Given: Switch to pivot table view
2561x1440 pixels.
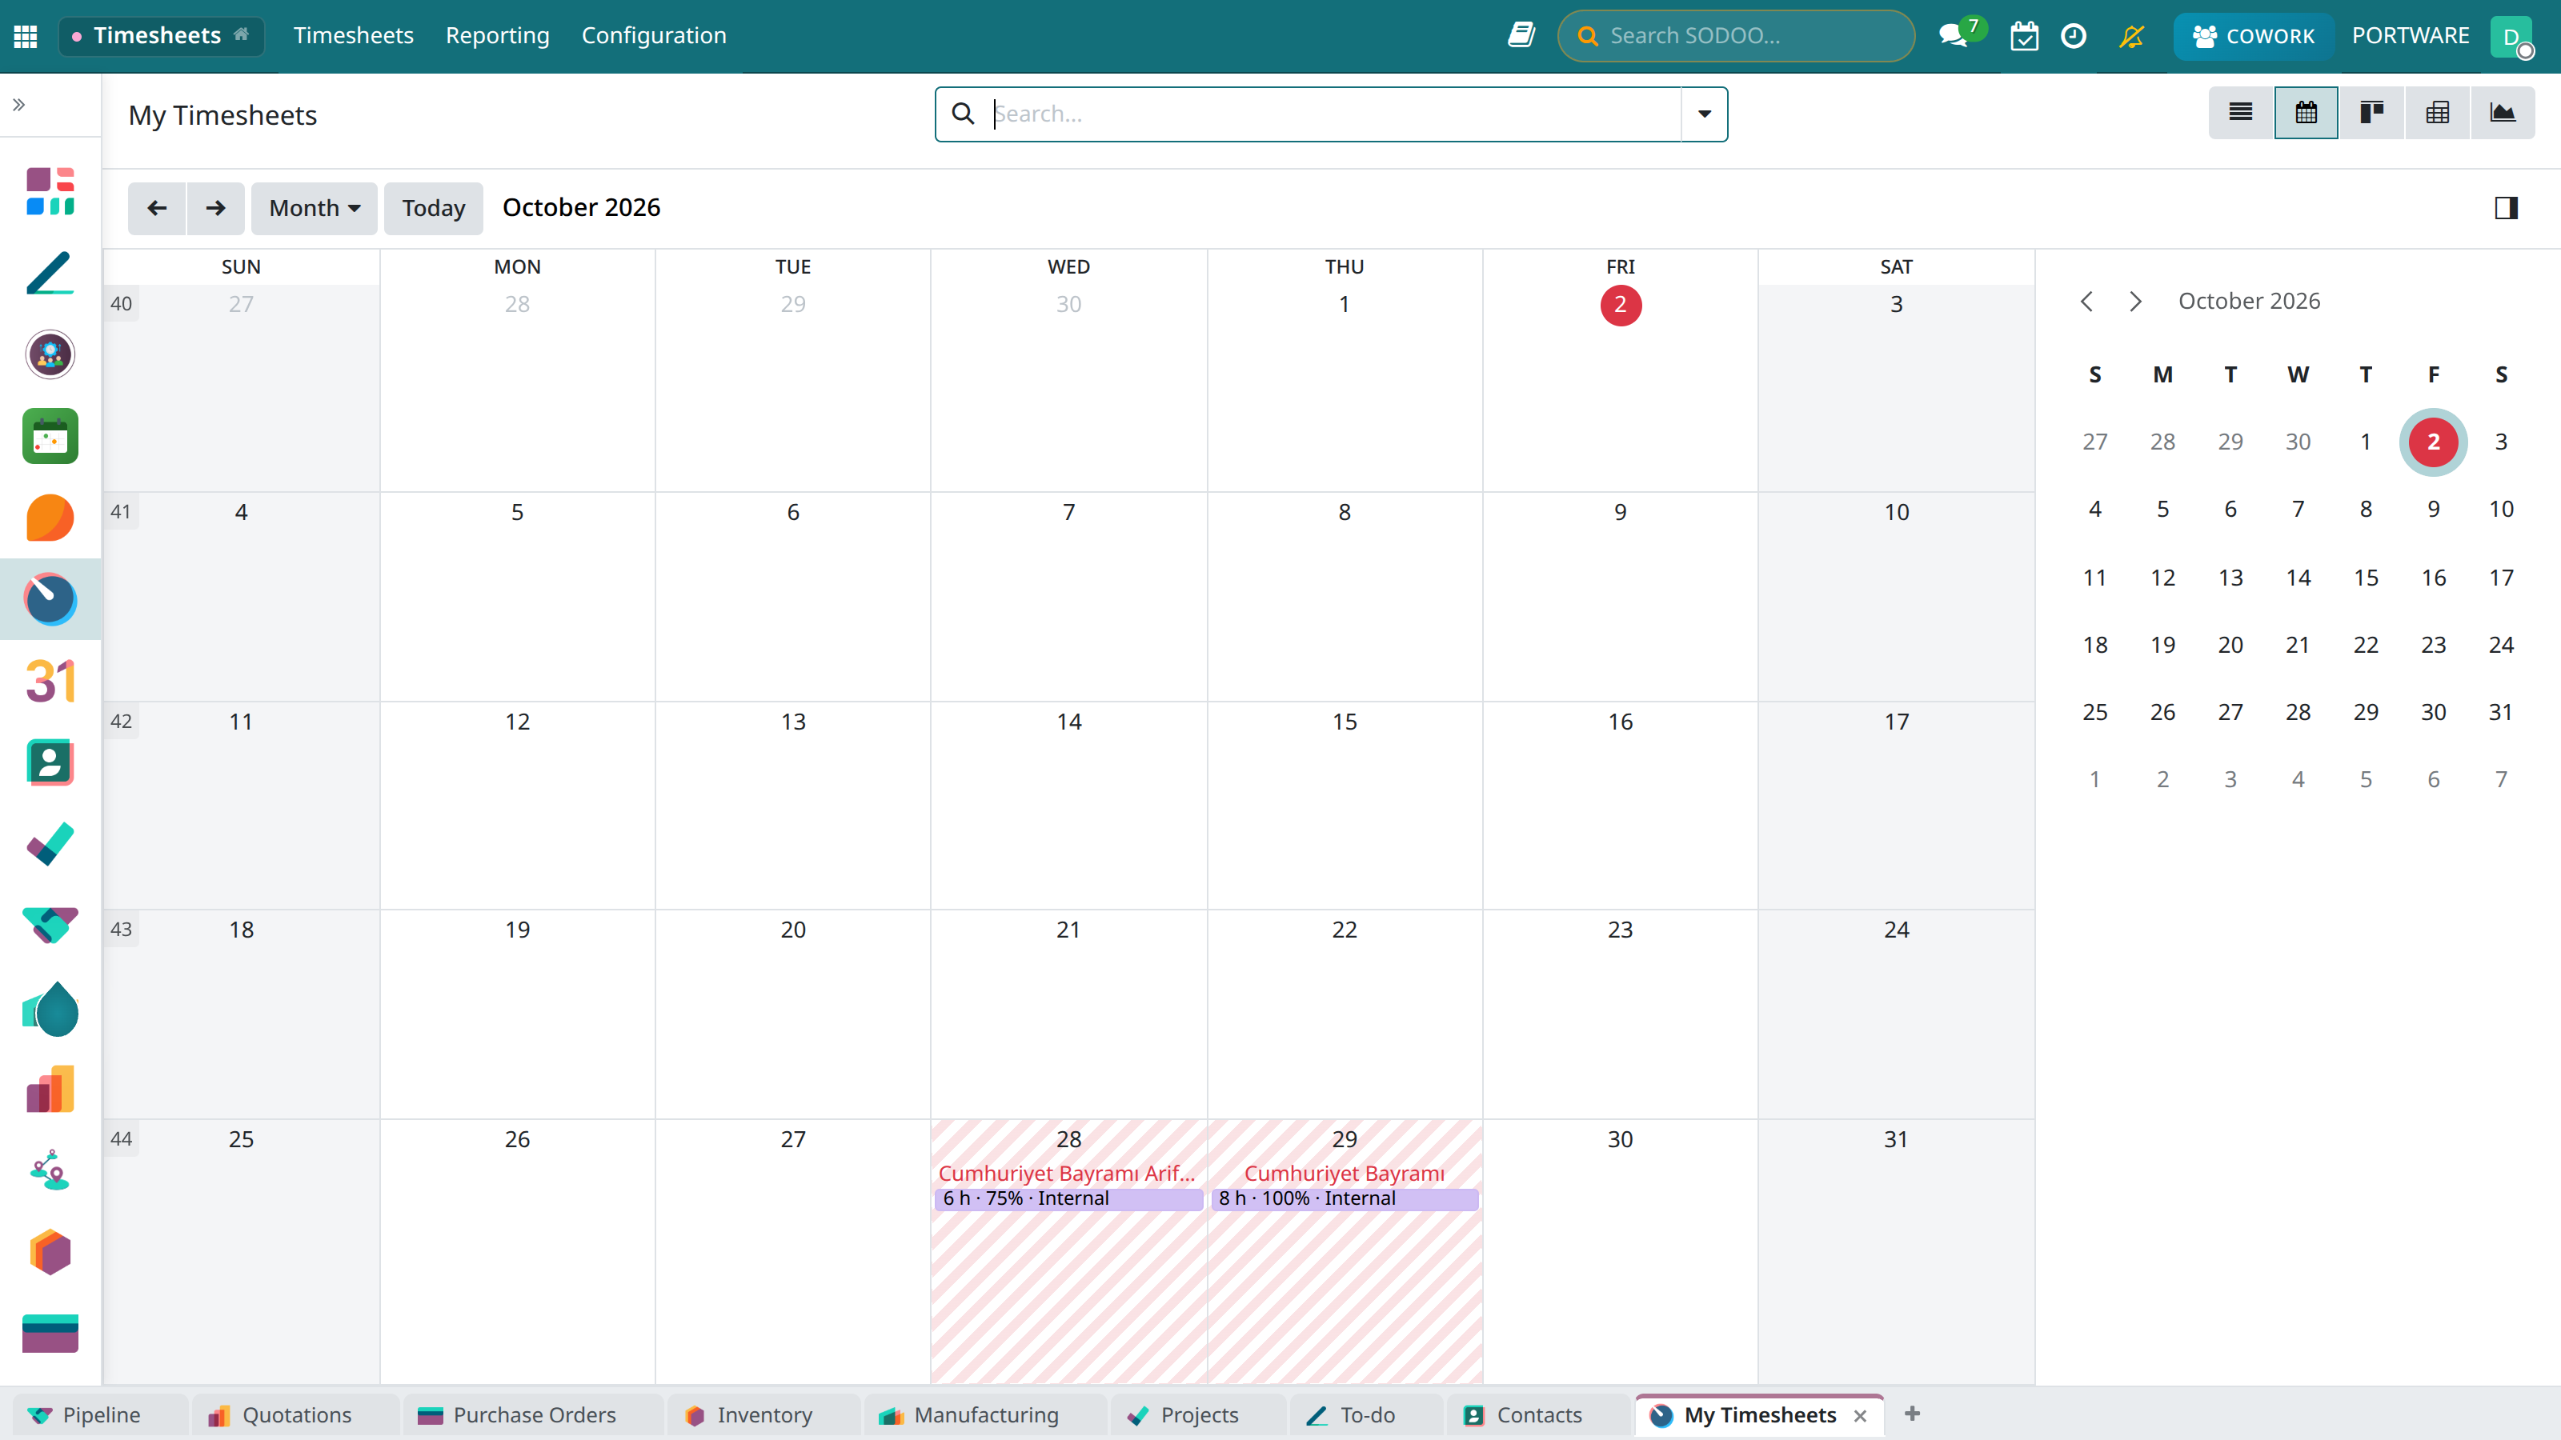Looking at the screenshot, I should 2438,112.
